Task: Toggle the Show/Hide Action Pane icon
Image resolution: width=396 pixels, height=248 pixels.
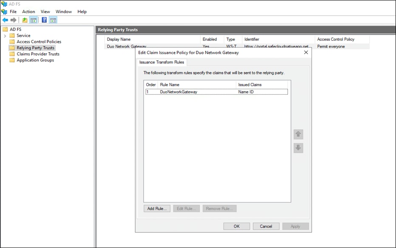Action: 53,20
